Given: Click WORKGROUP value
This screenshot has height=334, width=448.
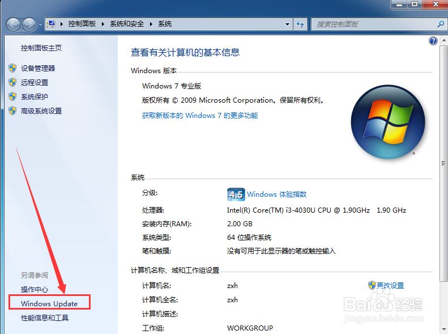Looking at the screenshot, I should 250,328.
